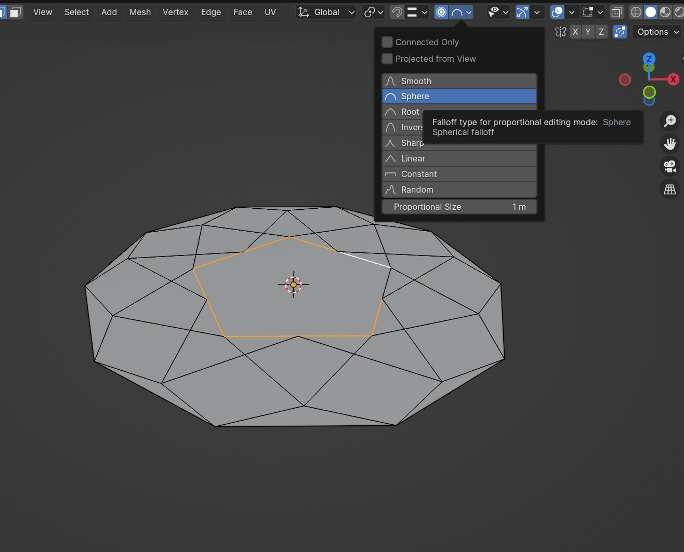Open mesh edit mode overlays dropdown
This screenshot has width=684, height=552.
click(593, 12)
